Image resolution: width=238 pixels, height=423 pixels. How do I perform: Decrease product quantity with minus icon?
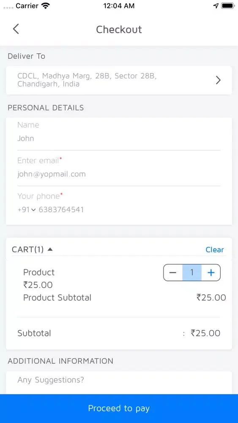(x=173, y=272)
